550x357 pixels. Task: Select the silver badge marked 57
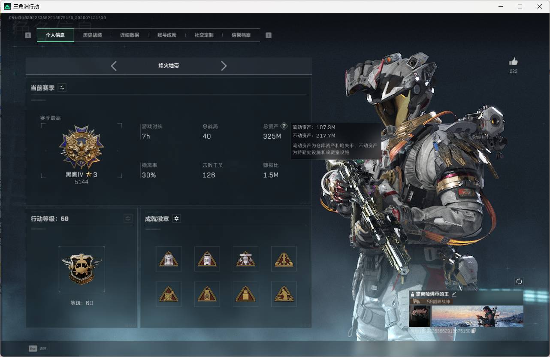[x=169, y=259]
